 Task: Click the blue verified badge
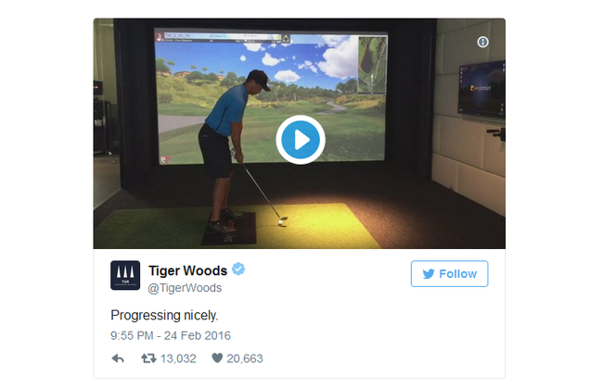click(238, 269)
